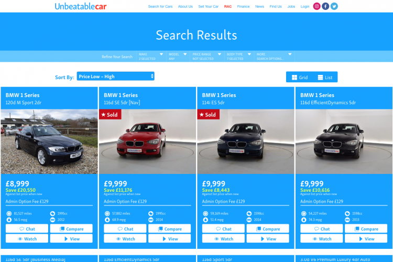Click the 116d SE 5dr [Nav] title
The width and height of the screenshot is (393, 262).
pos(122,103)
